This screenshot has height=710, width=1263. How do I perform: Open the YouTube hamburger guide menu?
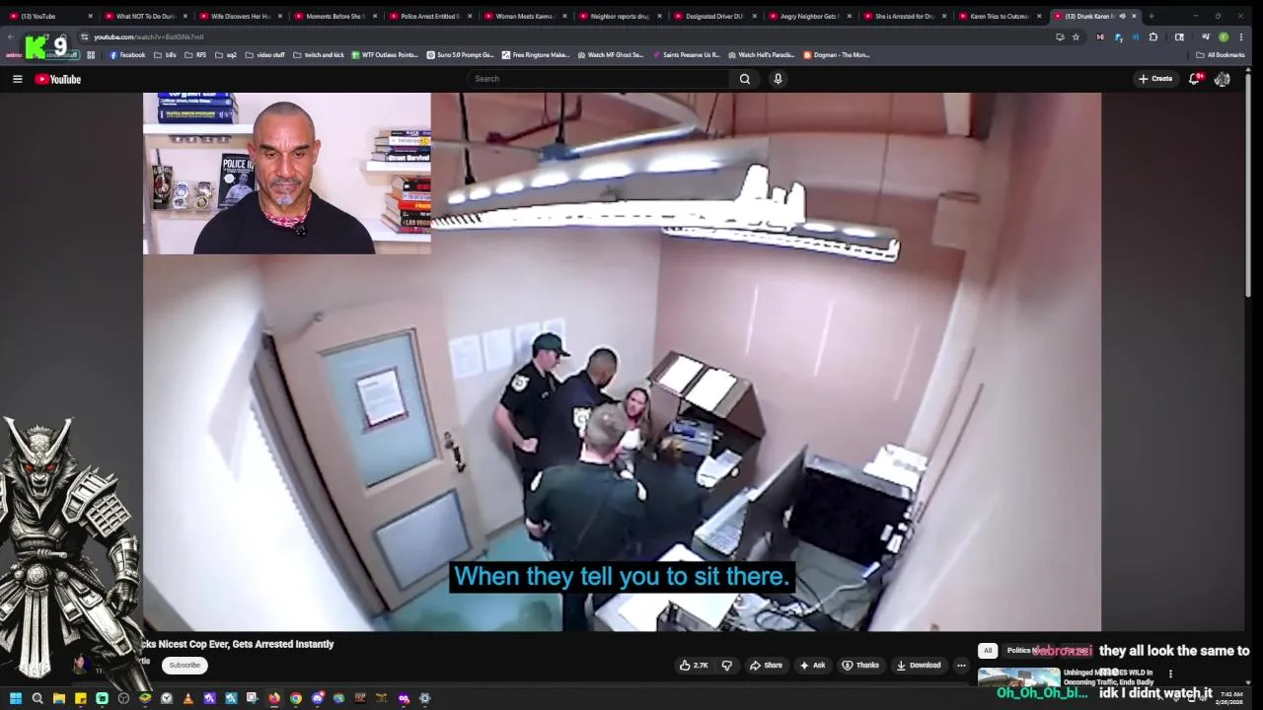[17, 79]
